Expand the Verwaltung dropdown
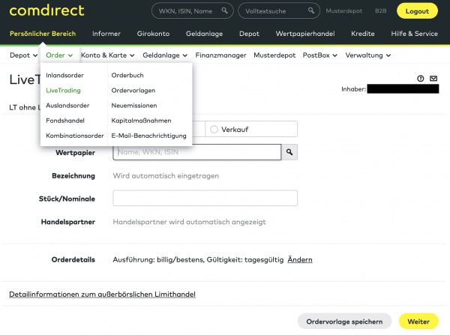 pos(368,55)
